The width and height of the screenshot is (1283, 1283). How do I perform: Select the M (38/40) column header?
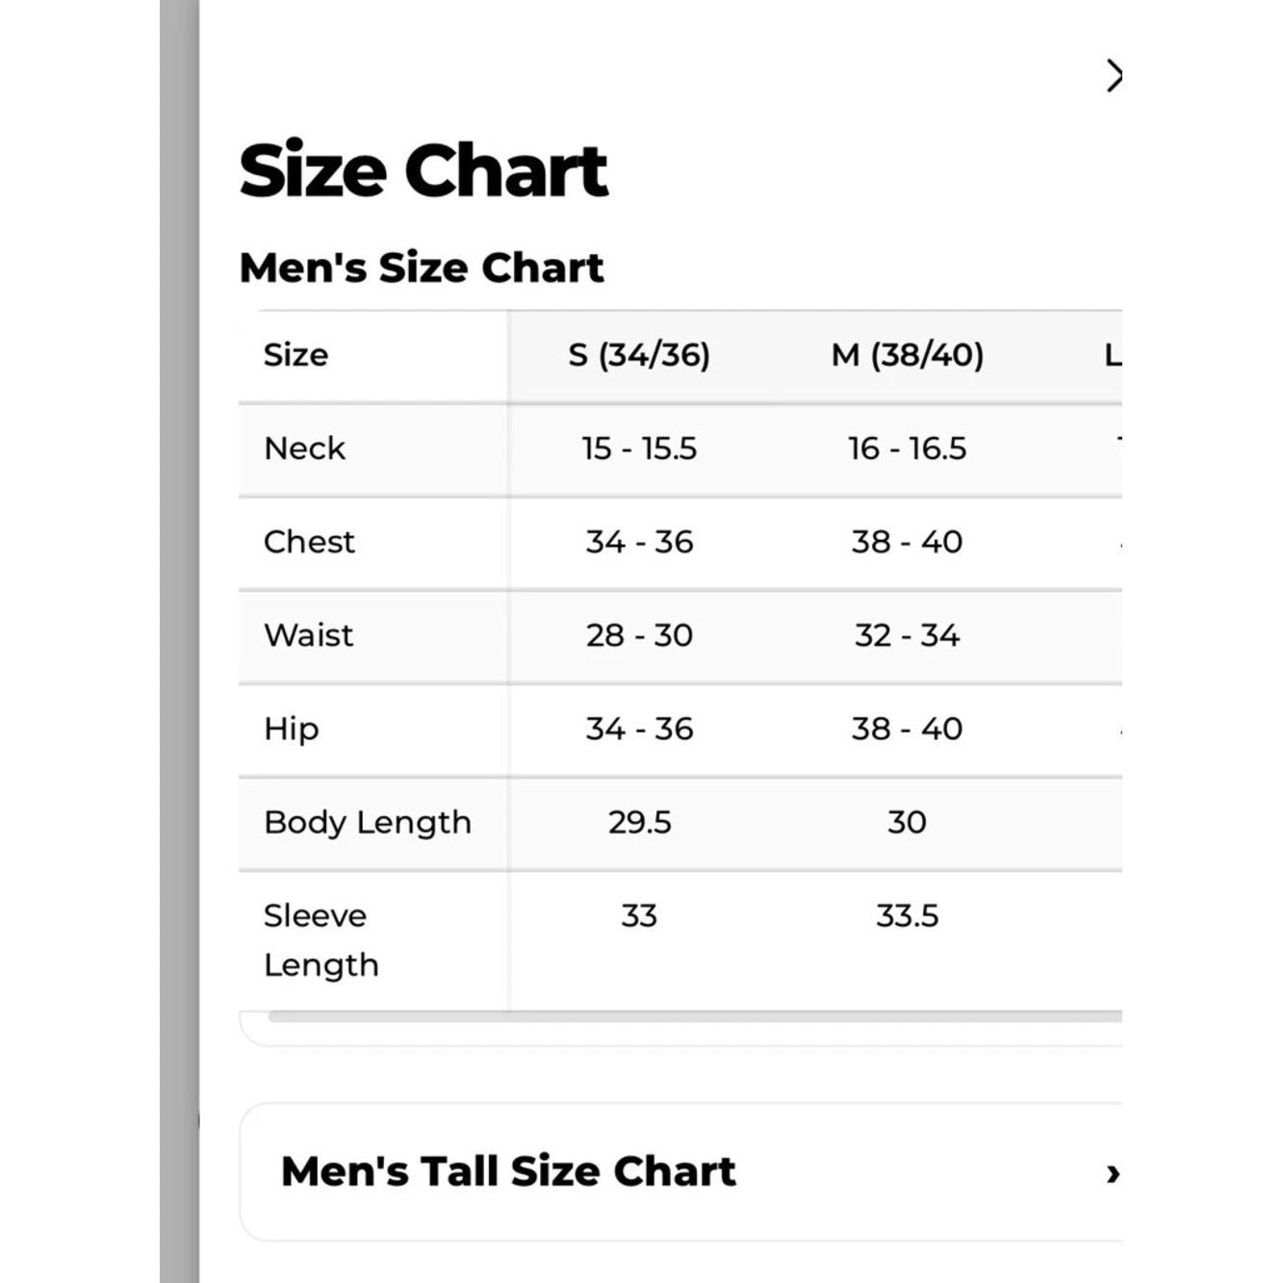[907, 355]
